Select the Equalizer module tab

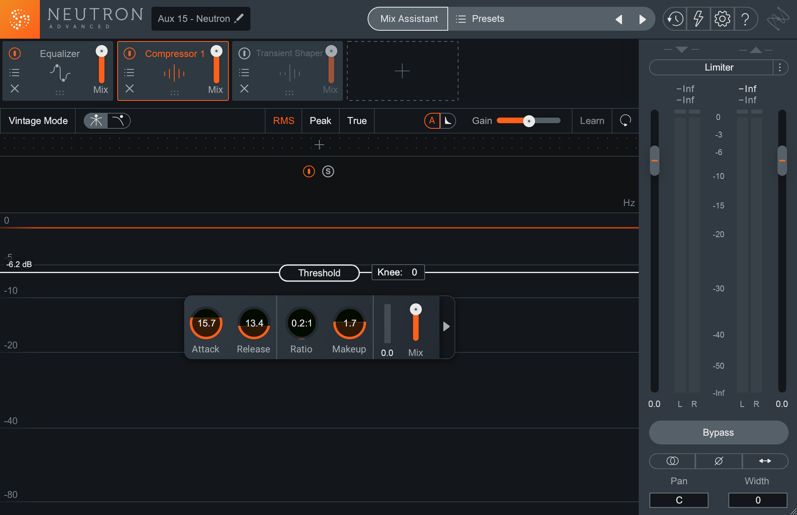(x=58, y=71)
